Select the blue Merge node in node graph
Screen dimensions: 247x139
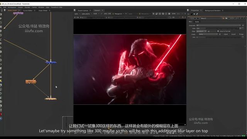point(51,63)
